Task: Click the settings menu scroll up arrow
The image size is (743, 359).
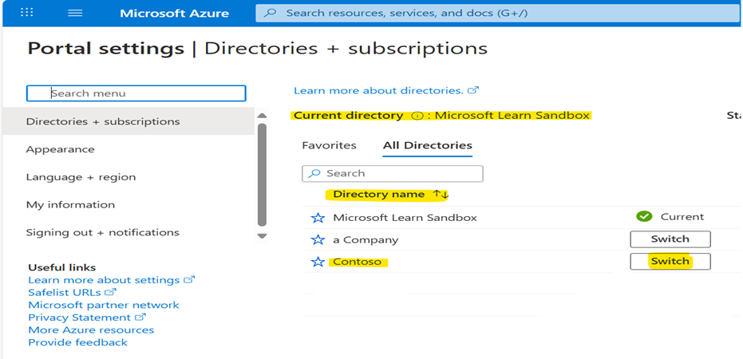Action: 262,116
